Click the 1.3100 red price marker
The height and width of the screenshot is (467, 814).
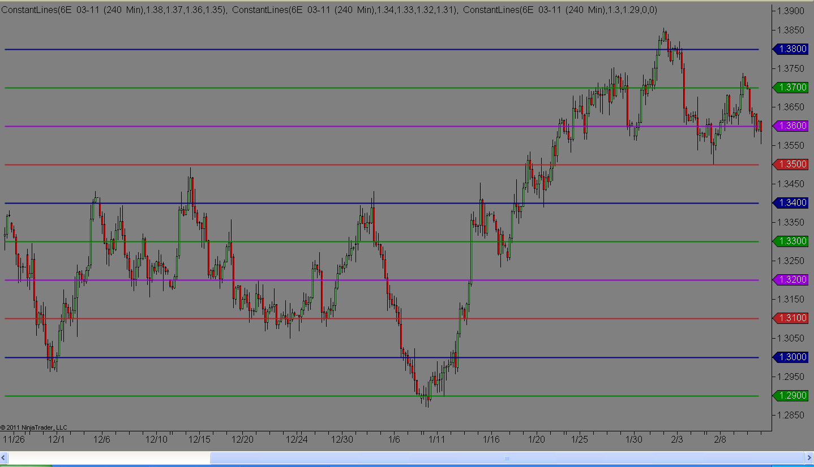[790, 318]
